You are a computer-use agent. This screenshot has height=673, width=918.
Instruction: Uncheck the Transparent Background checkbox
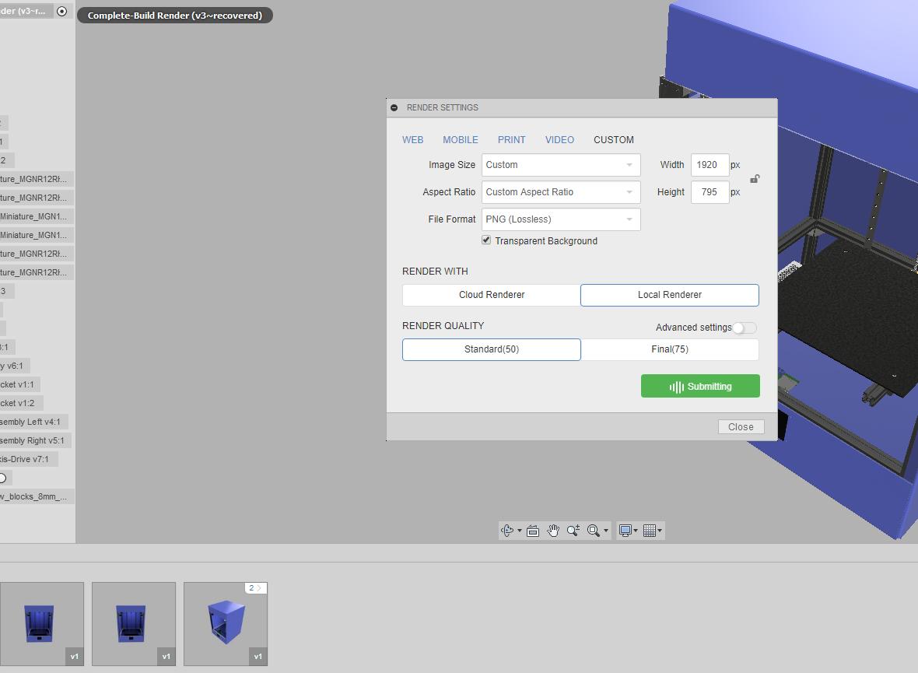(x=486, y=240)
